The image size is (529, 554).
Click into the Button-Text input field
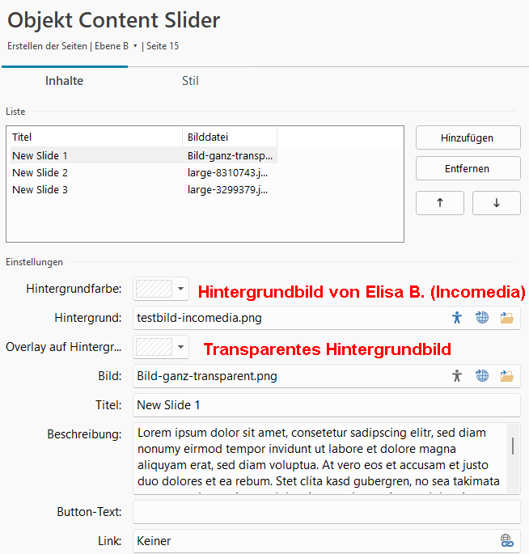click(x=326, y=512)
